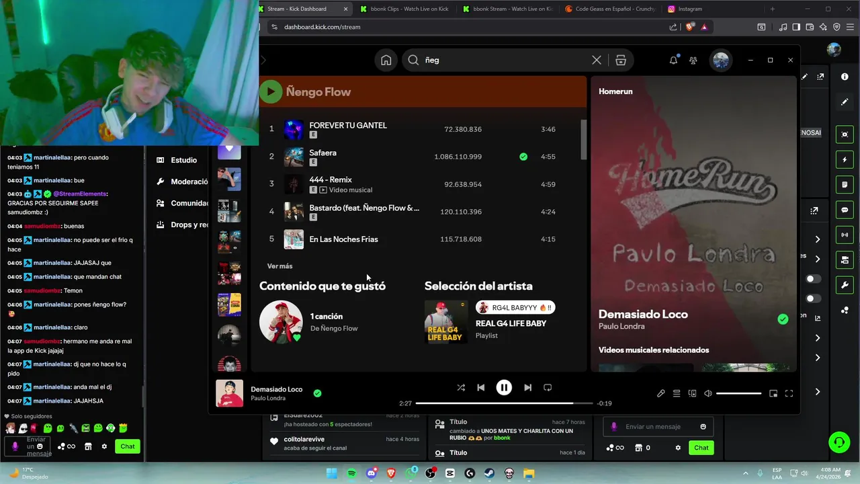The height and width of the screenshot is (484, 860).
Task: Clear the Spotify search field
Action: [x=597, y=60]
